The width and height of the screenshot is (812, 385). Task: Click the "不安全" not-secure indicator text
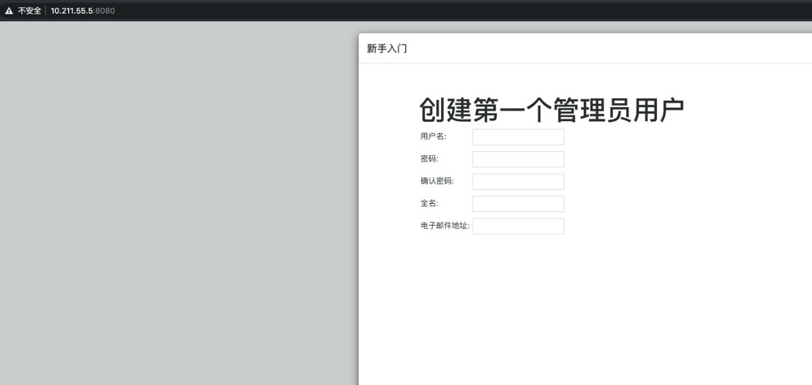[x=29, y=11]
